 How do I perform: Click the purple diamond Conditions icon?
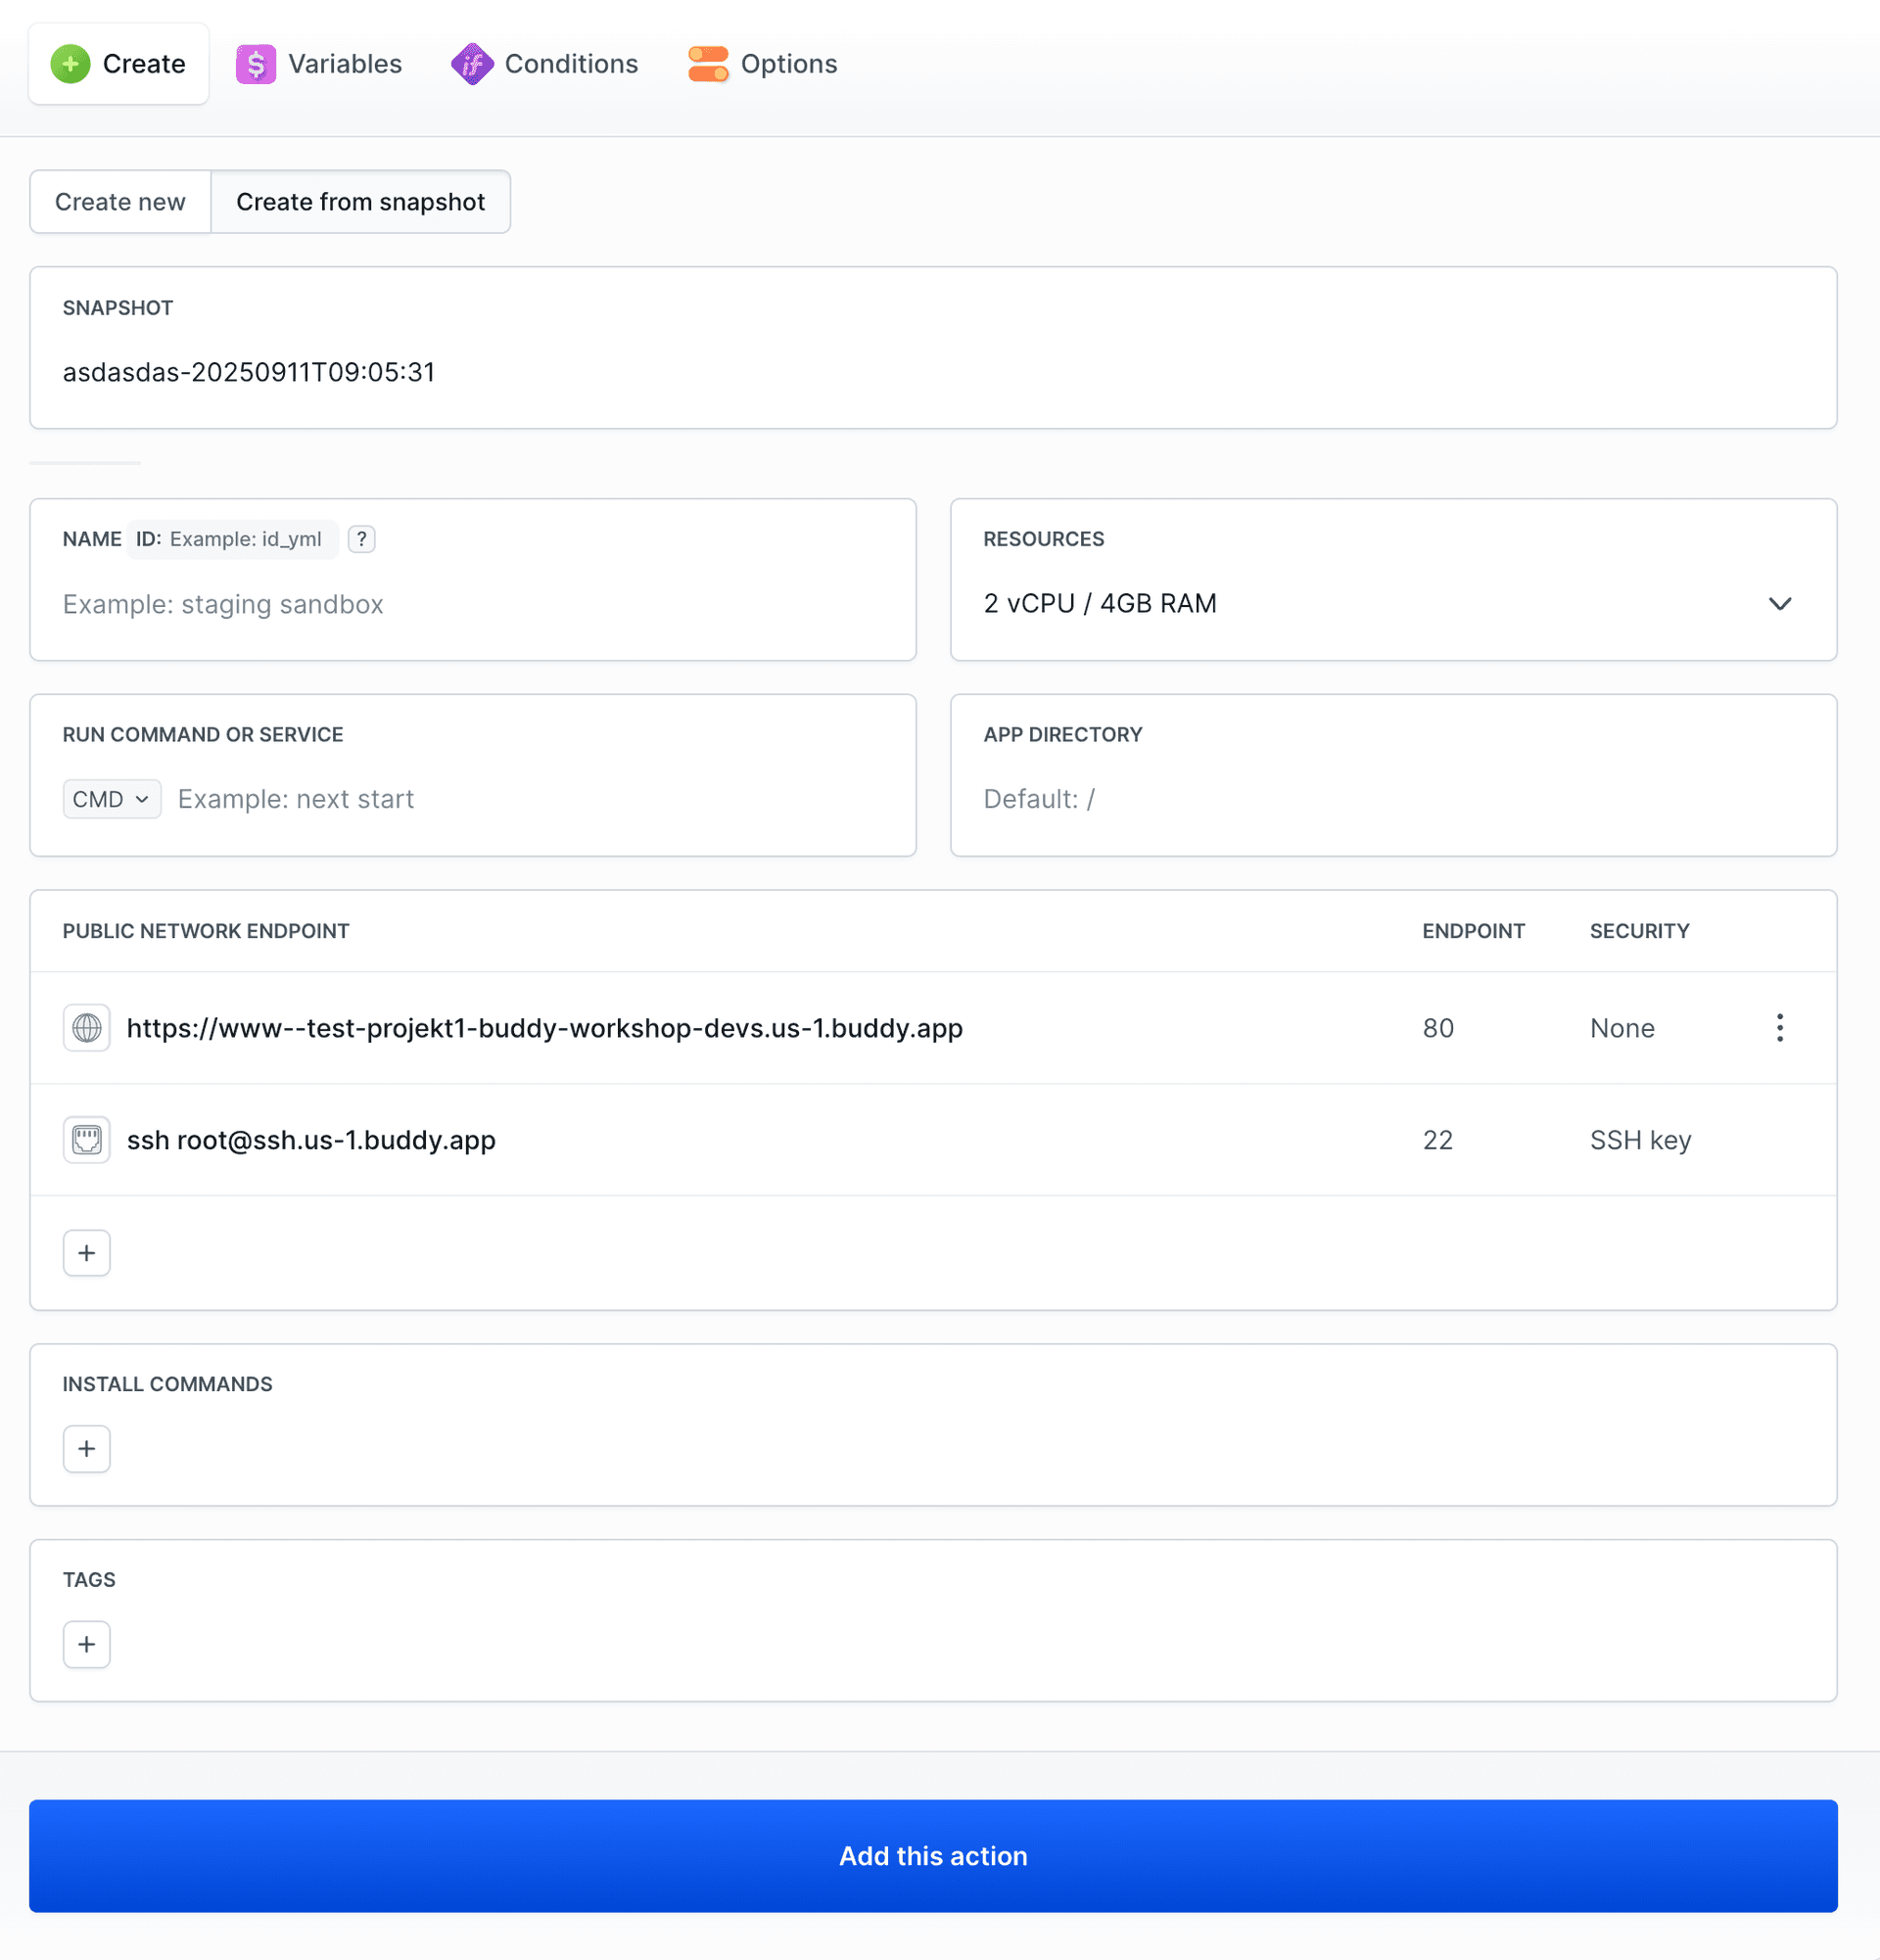(x=472, y=64)
